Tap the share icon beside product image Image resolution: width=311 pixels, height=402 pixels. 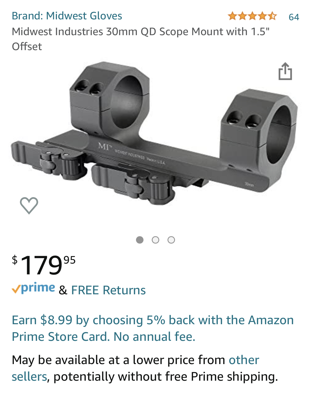[285, 71]
